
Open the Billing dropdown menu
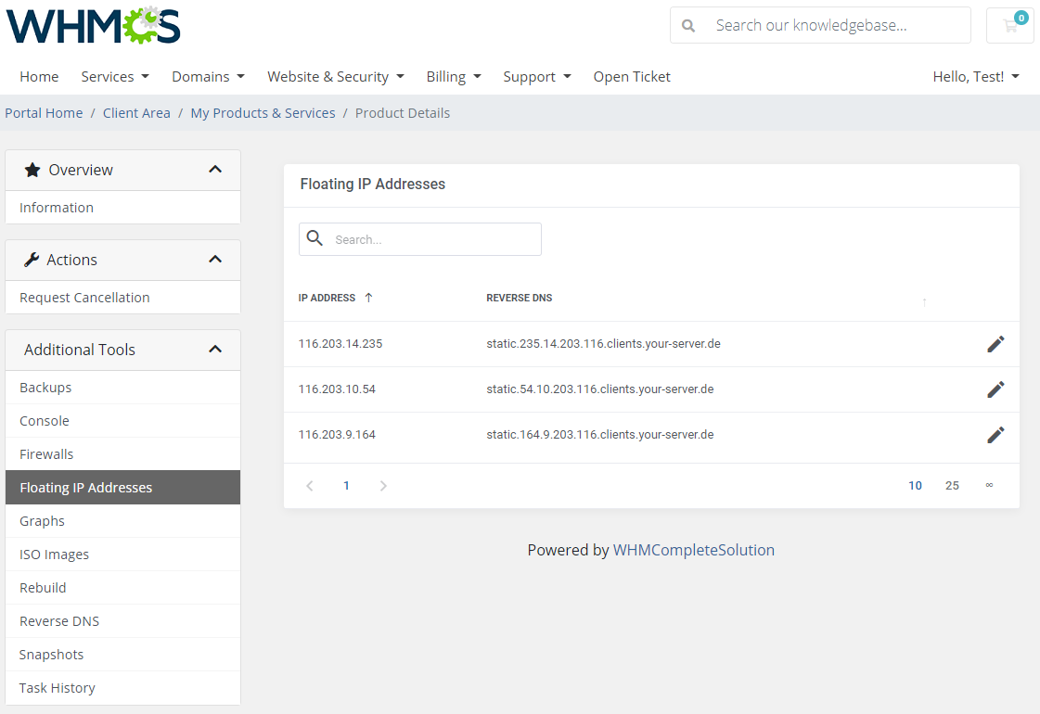[454, 77]
